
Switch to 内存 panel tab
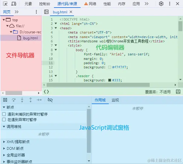pyautogui.click(x=121, y=4)
